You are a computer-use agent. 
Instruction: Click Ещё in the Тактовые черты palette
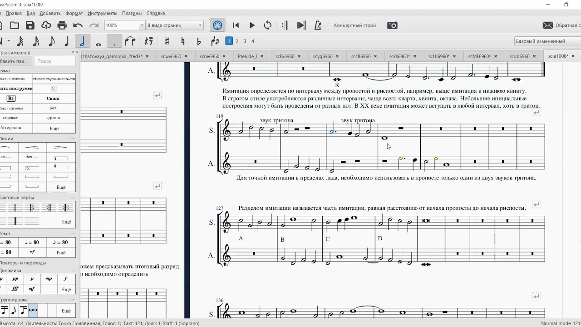(66, 222)
